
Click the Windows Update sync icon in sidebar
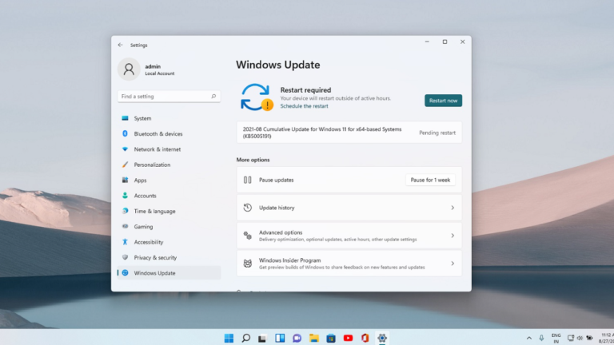pos(125,272)
